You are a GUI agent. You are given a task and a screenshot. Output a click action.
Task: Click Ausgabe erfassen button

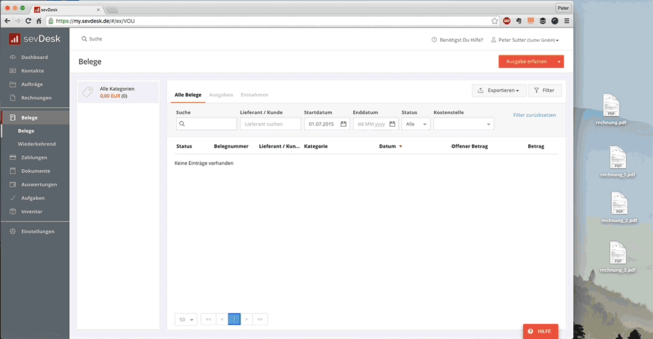(526, 61)
